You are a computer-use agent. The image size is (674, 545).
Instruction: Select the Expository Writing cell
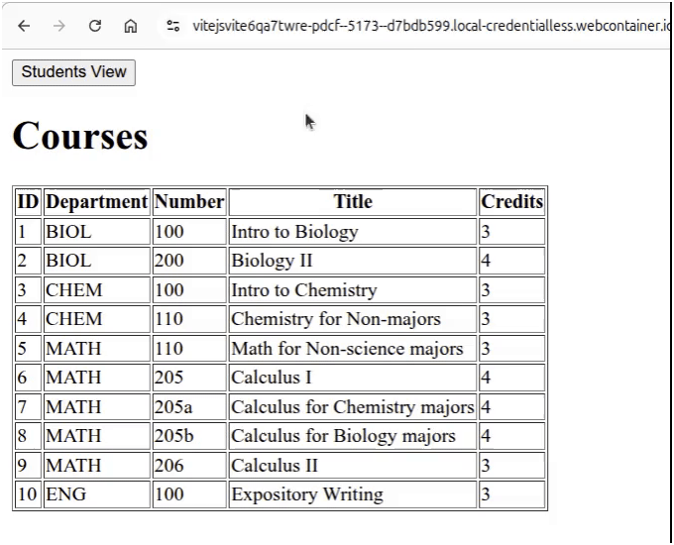coord(306,494)
